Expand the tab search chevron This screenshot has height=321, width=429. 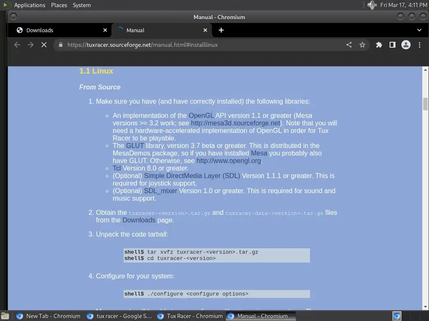419,30
